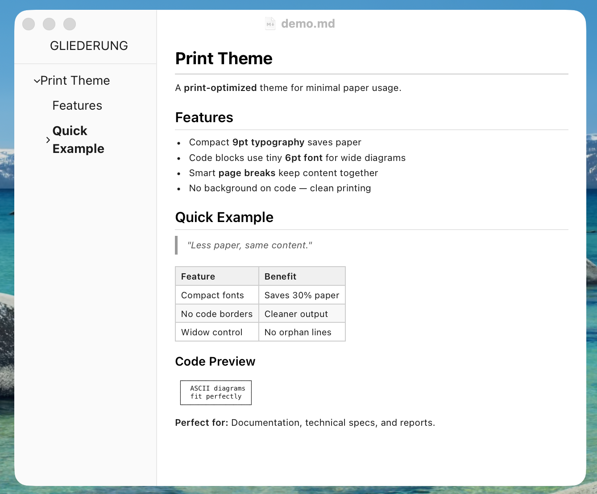The image size is (597, 494).
Task: Click the quoted text Less paper, same content
Action: coord(249,245)
